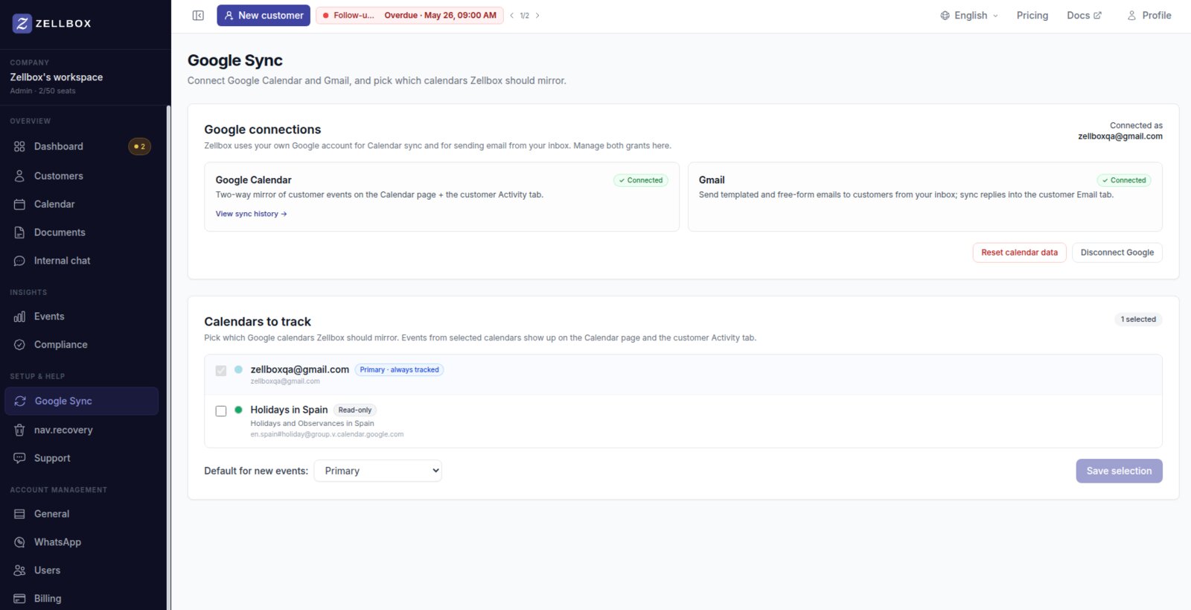The image size is (1191, 610).
Task: Click the Events sidebar label
Action: tap(49, 317)
